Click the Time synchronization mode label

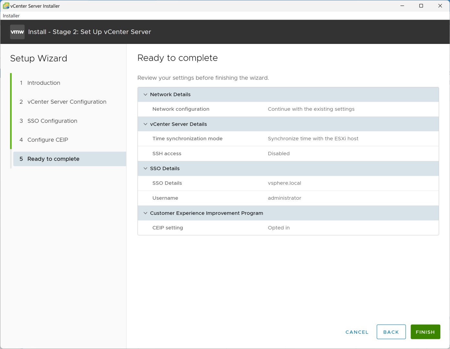tap(187, 138)
